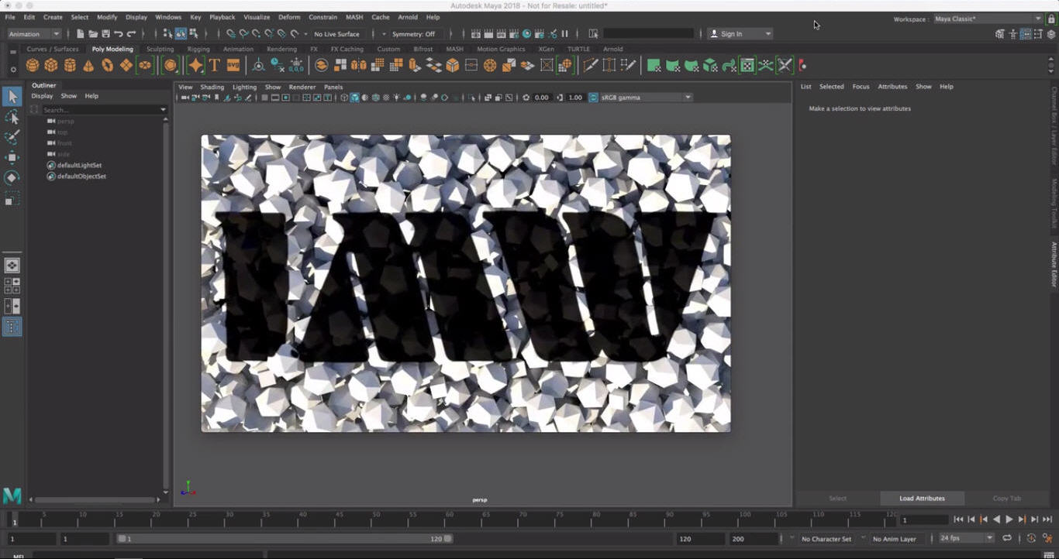This screenshot has height=559, width=1059.
Task: Select the Lasso tool in the toolbox
Action: coord(12,117)
